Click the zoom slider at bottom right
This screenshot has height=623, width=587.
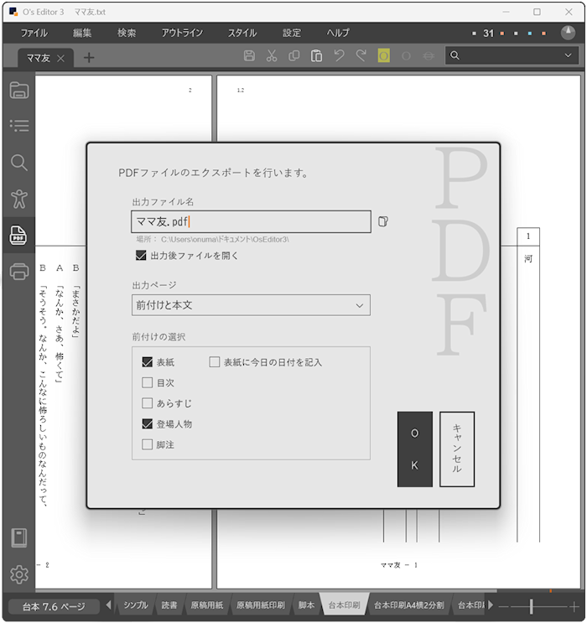point(532,605)
